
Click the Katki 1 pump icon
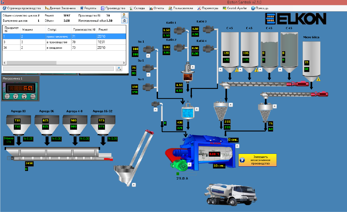180,30
